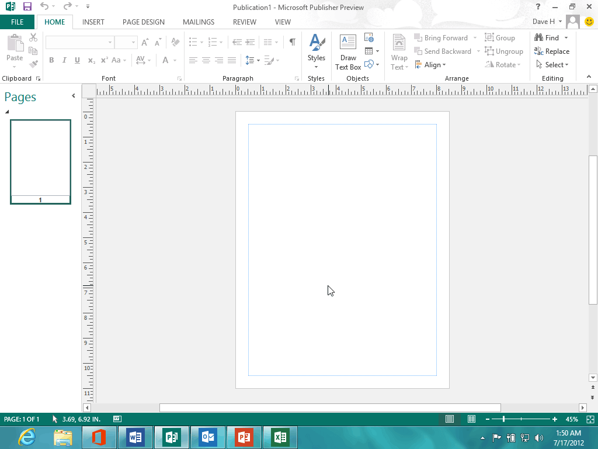This screenshot has height=449, width=598.
Task: Open the Styles gallery
Action: pos(317,51)
